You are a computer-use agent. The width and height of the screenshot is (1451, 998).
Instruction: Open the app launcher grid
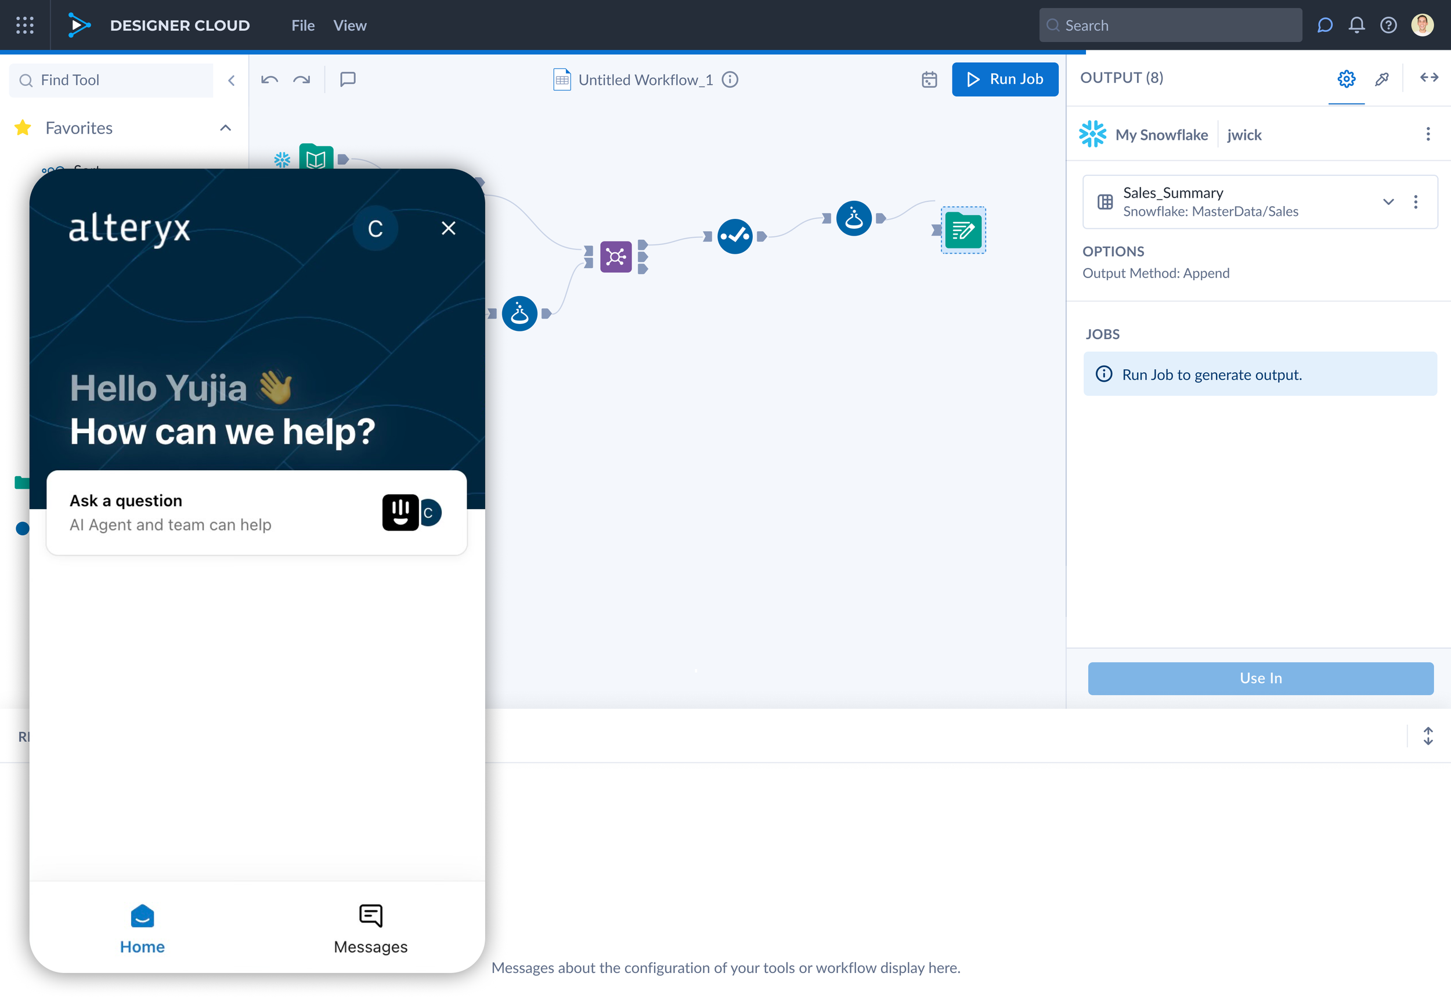click(25, 25)
